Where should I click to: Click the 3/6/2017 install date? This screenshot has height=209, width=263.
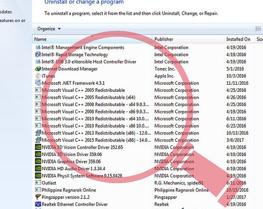[x=235, y=140]
